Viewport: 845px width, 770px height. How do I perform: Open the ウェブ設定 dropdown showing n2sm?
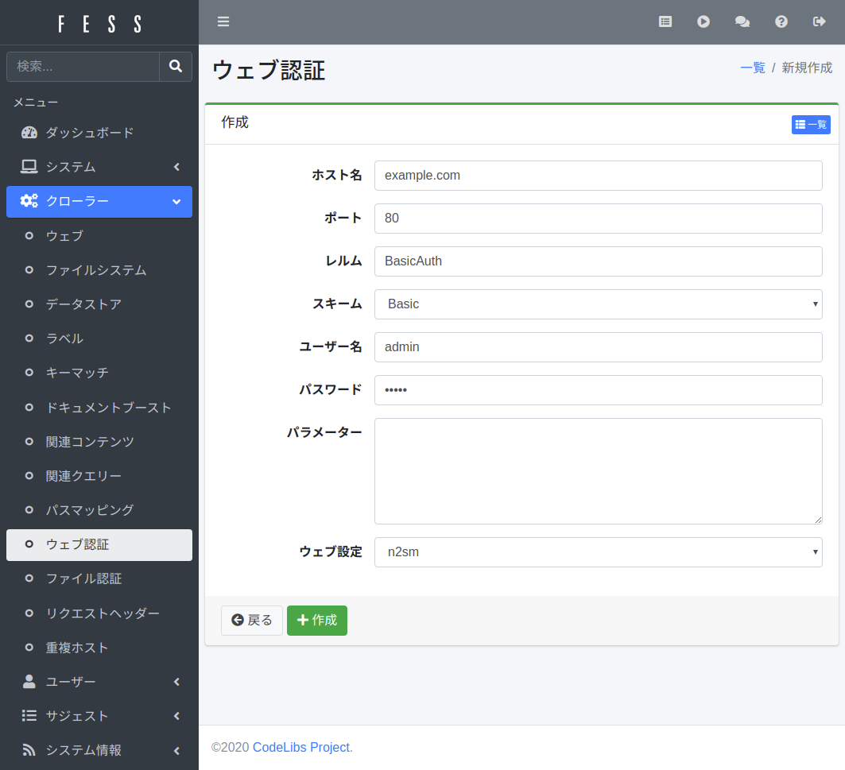click(598, 551)
